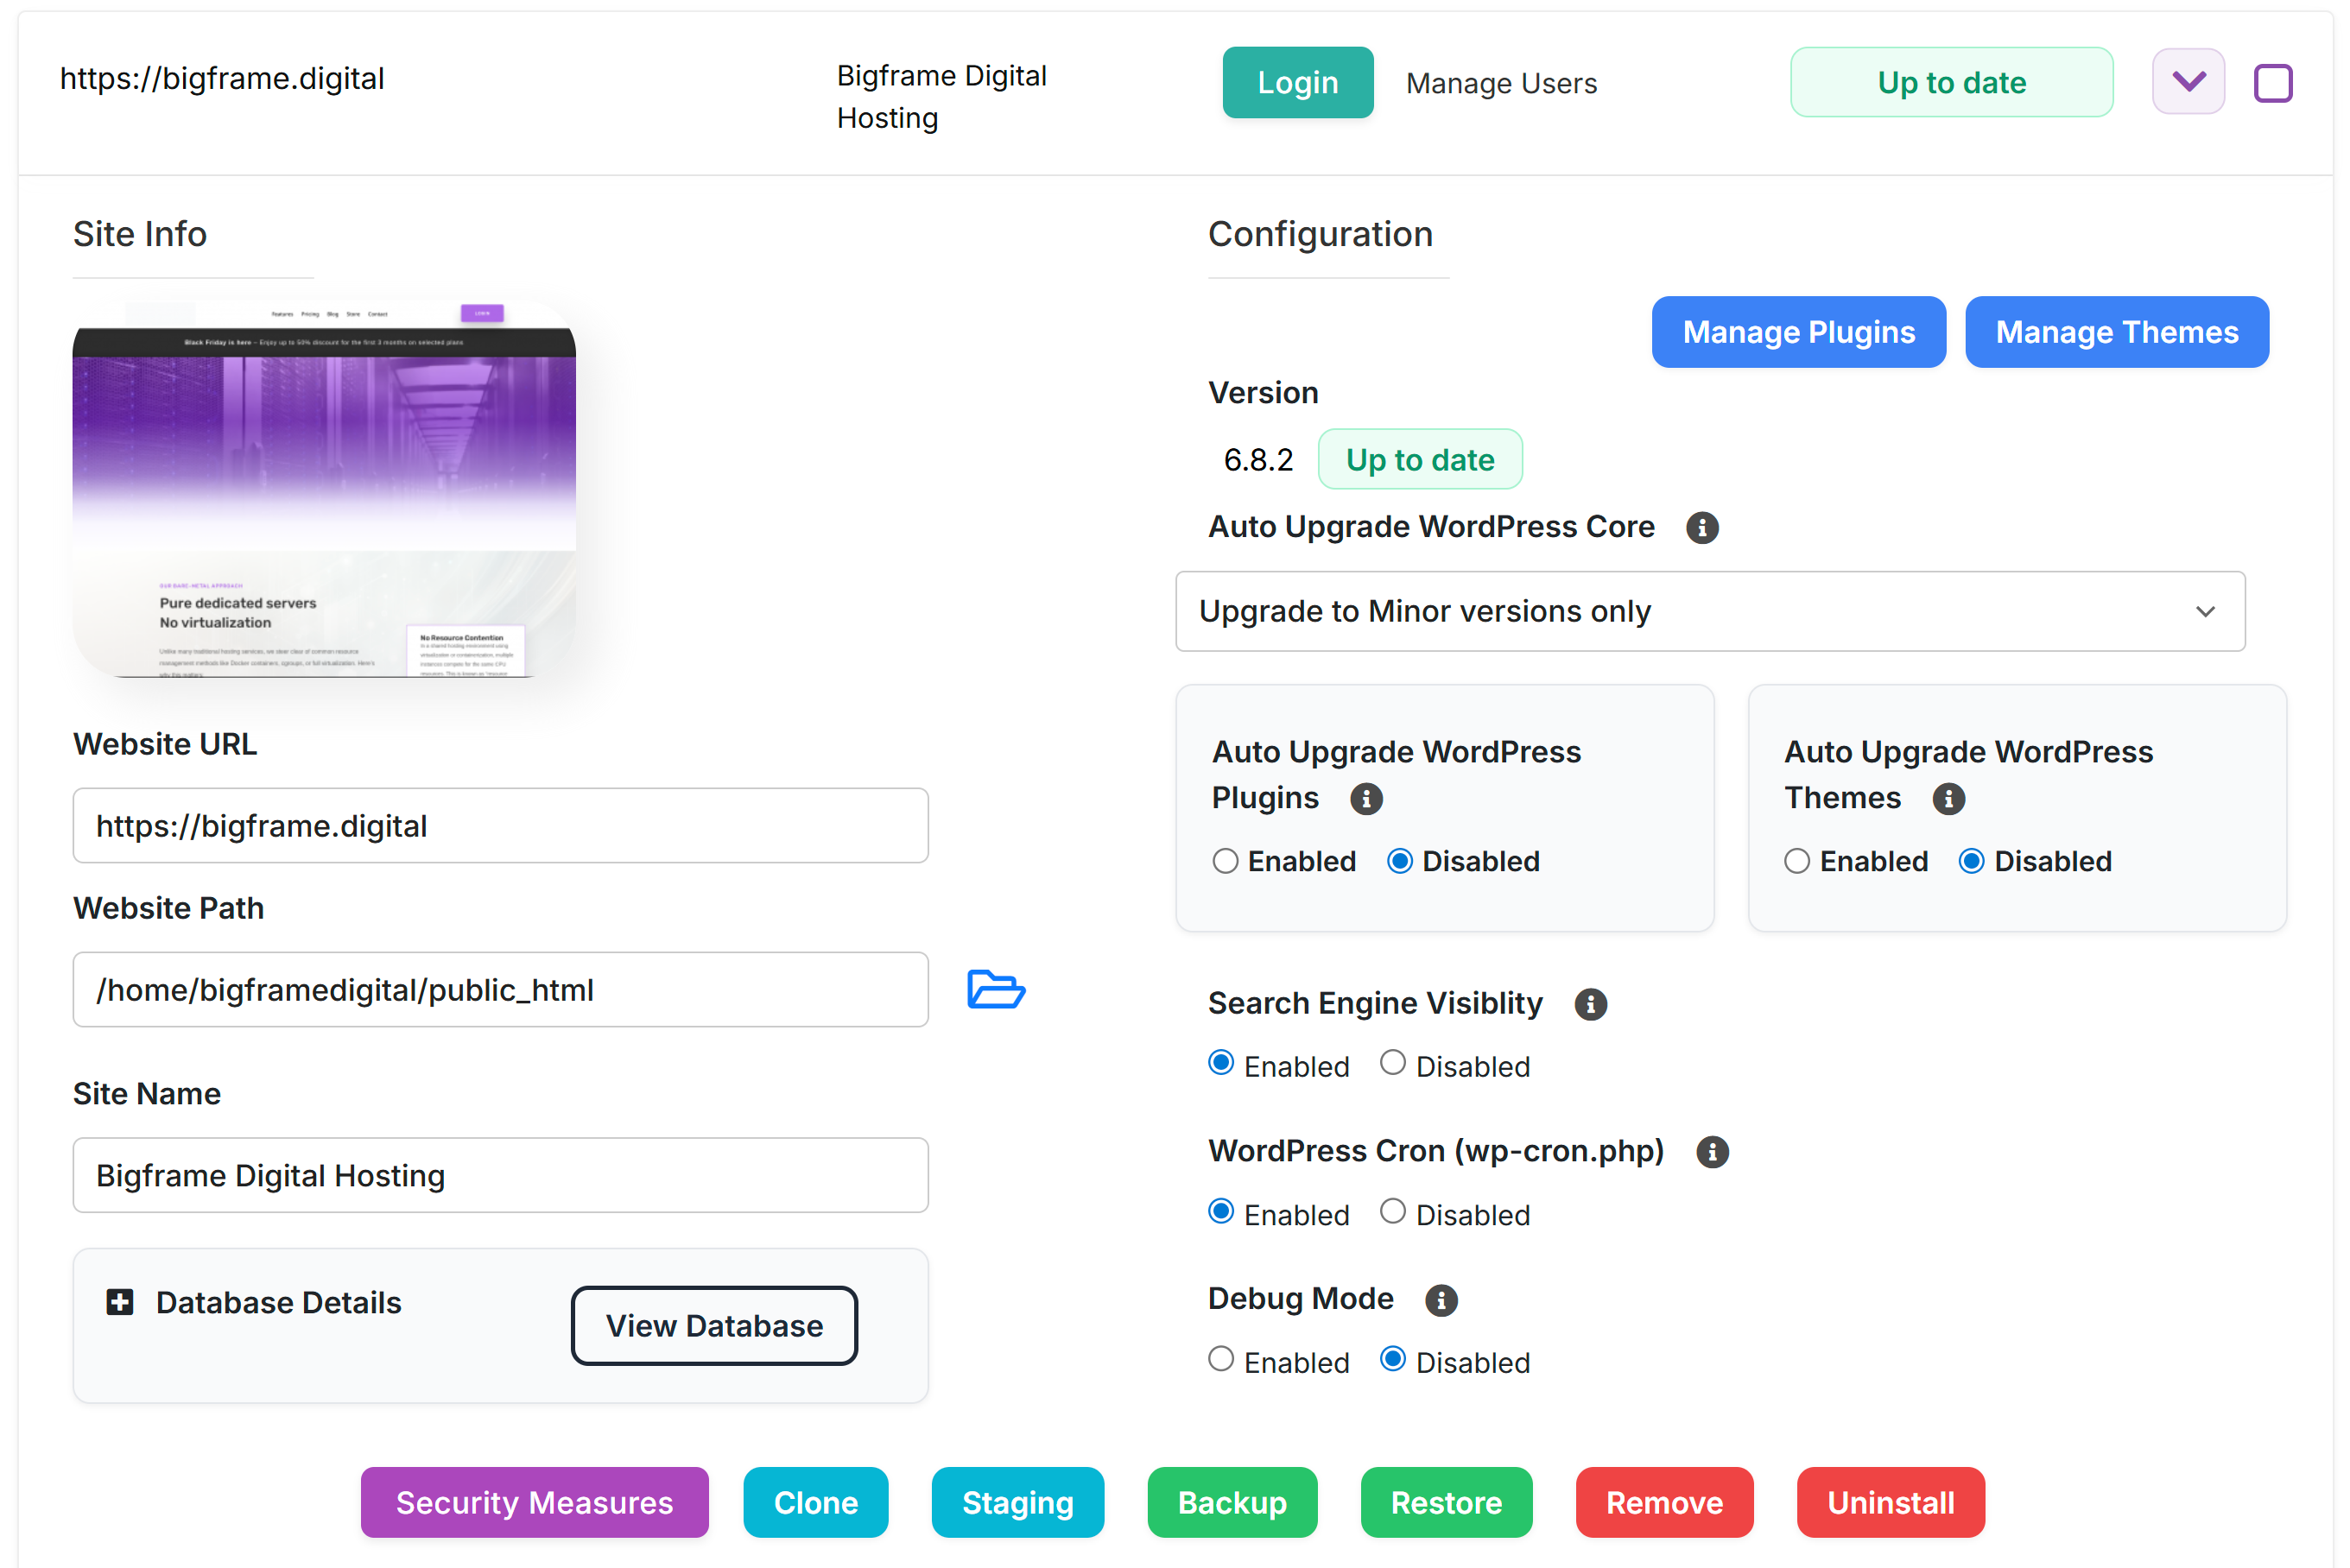Click the Uninstall button

point(1890,1502)
